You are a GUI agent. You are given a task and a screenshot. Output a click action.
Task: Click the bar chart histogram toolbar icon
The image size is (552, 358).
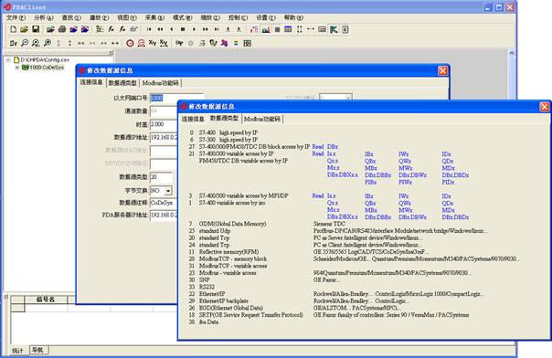pos(266,29)
